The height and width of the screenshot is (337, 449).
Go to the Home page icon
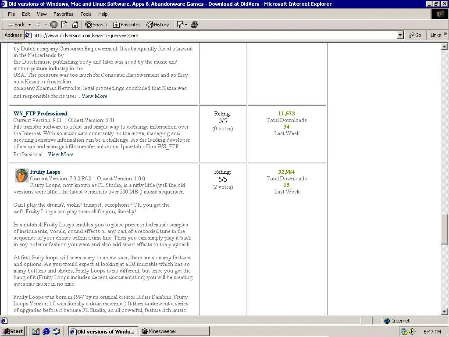75,25
